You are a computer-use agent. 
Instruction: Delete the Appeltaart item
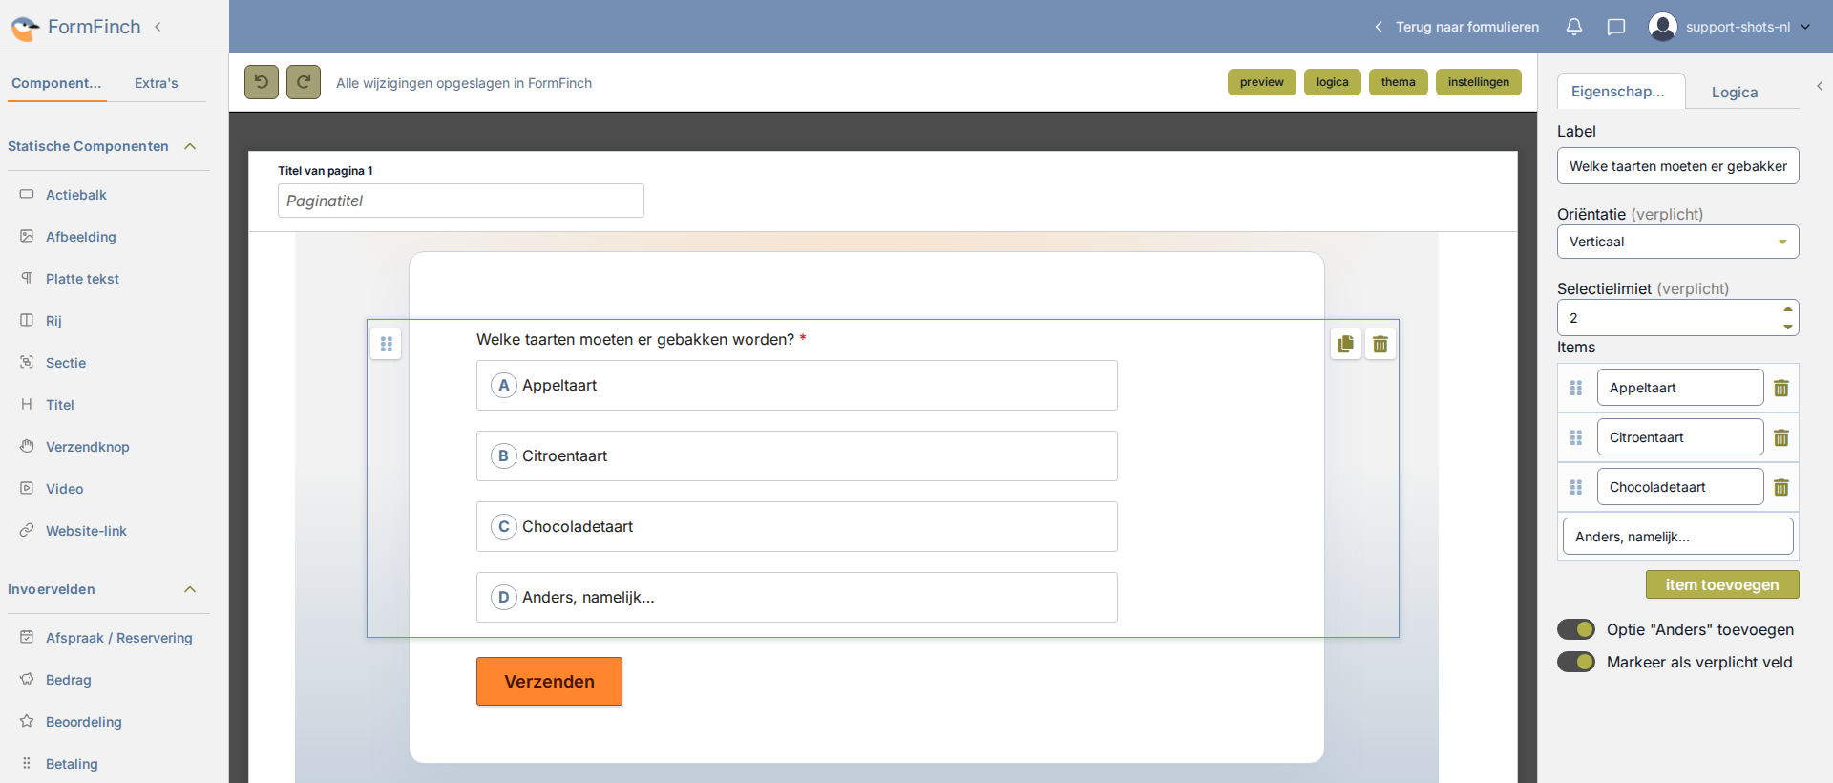coord(1781,388)
